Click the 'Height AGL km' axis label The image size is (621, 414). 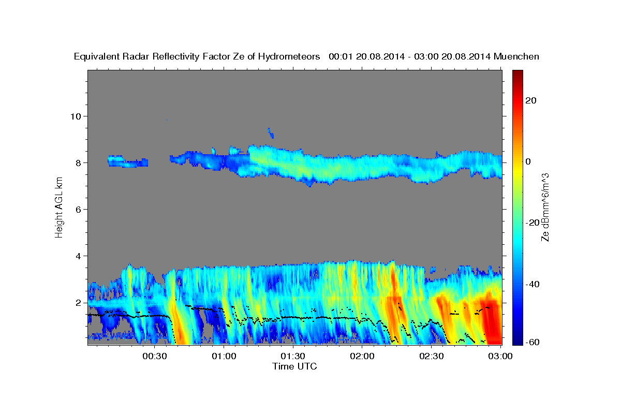click(x=59, y=207)
